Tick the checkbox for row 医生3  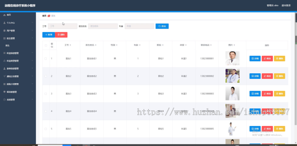(46, 94)
